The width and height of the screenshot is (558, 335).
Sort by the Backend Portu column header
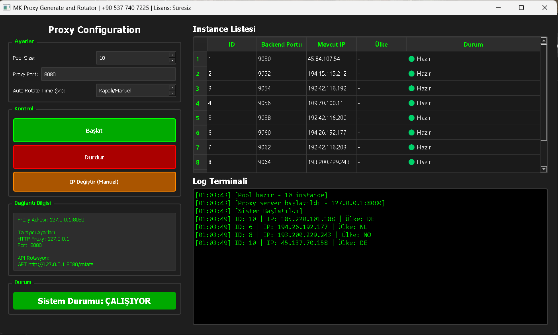point(282,44)
